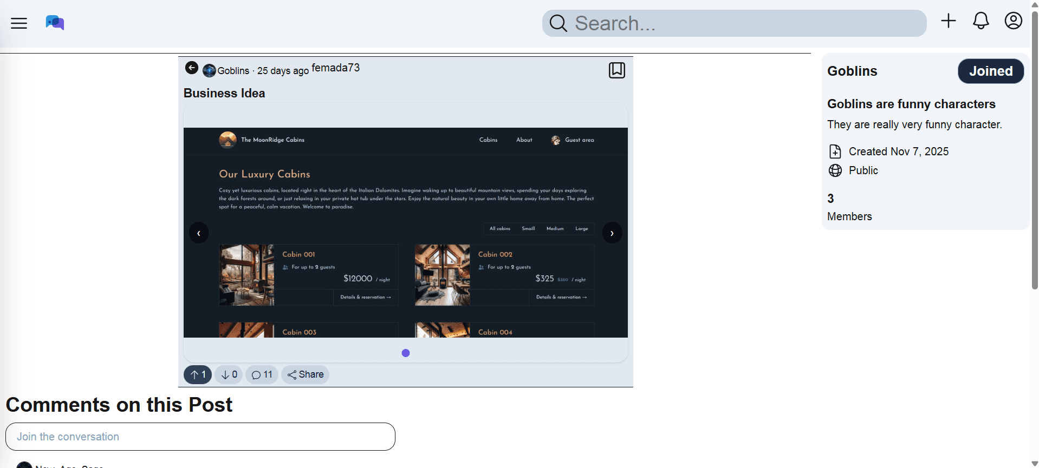The image size is (1039, 468).
Task: Downvote the Business Idea post
Action: click(229, 374)
